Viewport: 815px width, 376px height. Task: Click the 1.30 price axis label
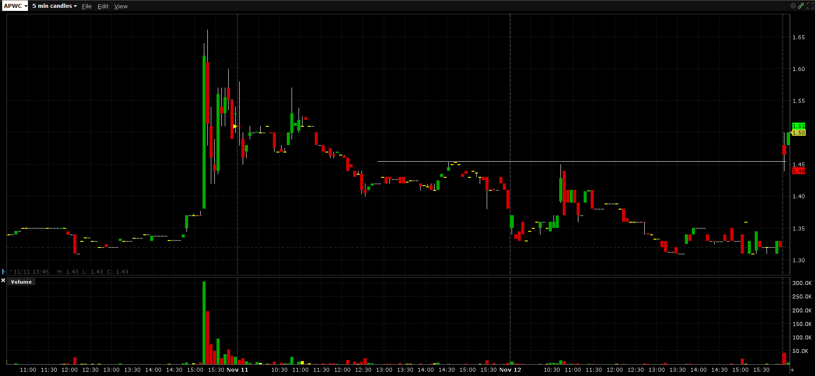coord(799,261)
